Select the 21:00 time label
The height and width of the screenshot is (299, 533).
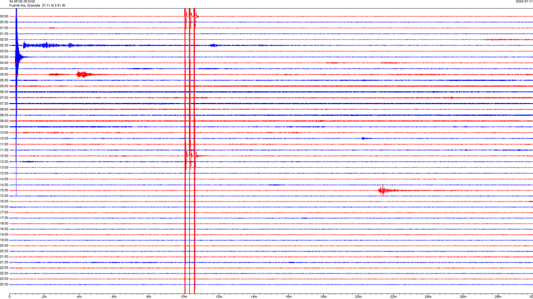[4, 256]
